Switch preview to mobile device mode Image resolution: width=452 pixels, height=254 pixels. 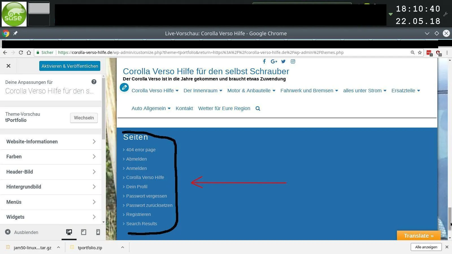coord(98,232)
